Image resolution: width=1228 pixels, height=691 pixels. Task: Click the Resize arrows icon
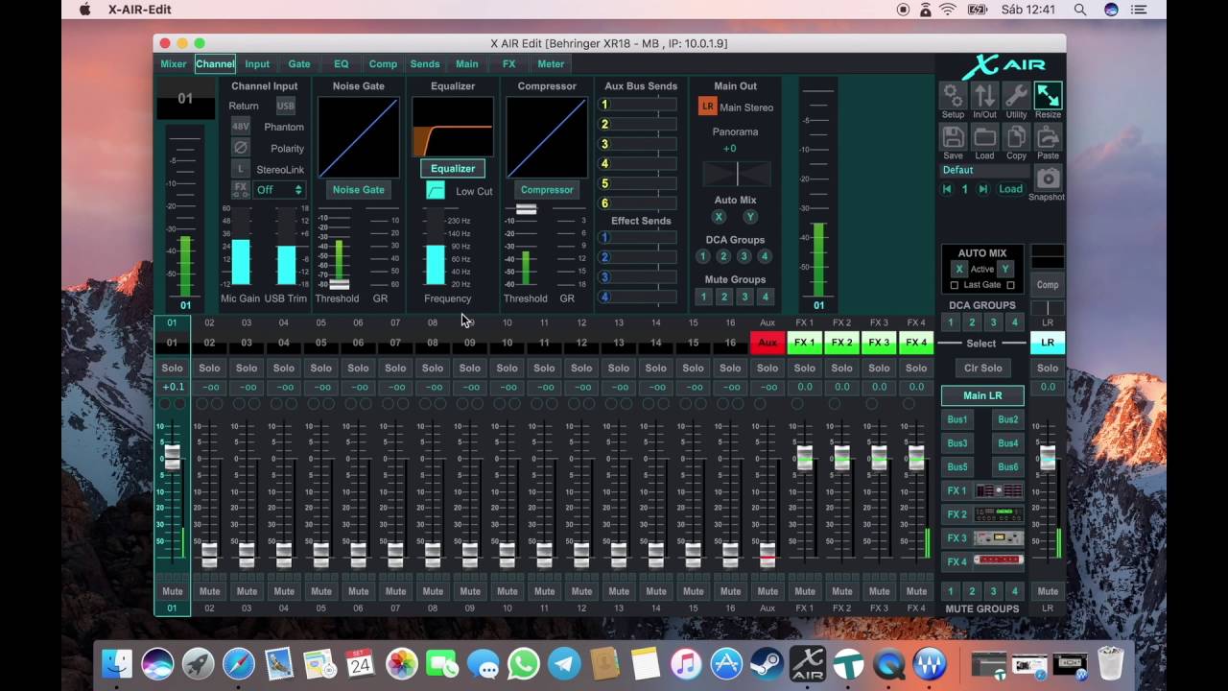(x=1048, y=95)
